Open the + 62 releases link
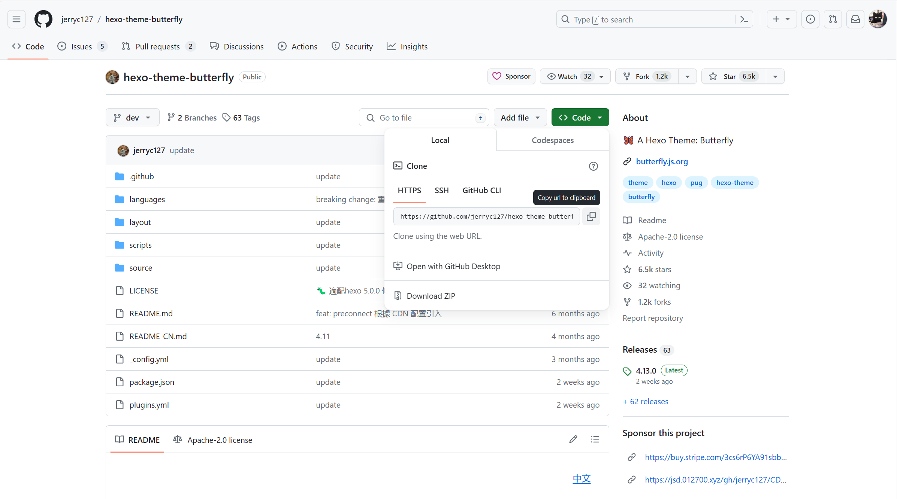Image resolution: width=897 pixels, height=499 pixels. [646, 401]
